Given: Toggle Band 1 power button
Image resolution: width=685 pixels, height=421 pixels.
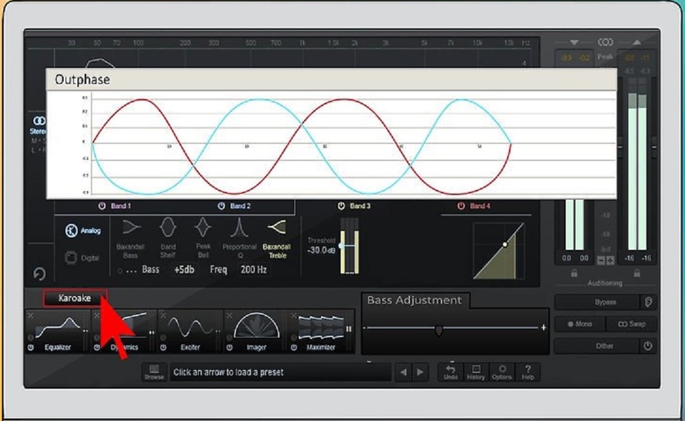Looking at the screenshot, I should click(102, 206).
